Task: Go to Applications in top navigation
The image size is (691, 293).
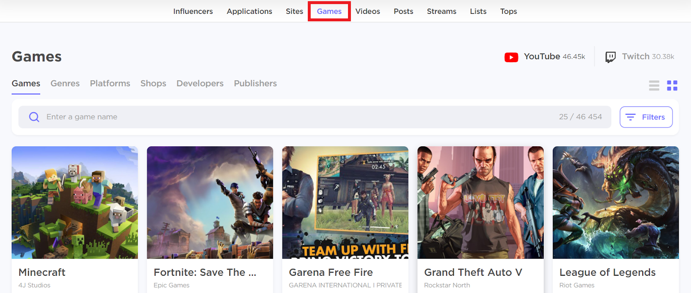Action: tap(249, 11)
